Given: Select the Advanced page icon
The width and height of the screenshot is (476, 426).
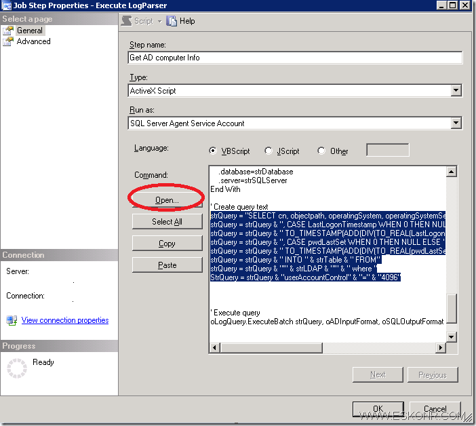Looking at the screenshot, I should click(8, 41).
